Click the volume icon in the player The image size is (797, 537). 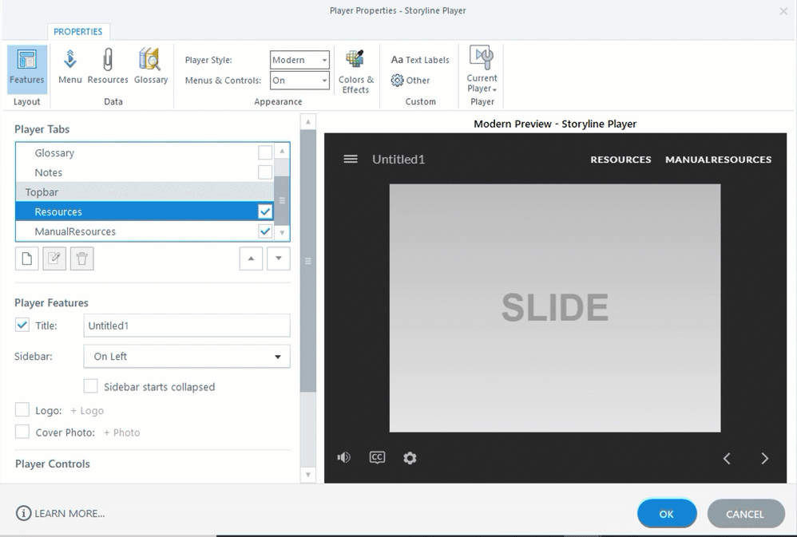[344, 457]
